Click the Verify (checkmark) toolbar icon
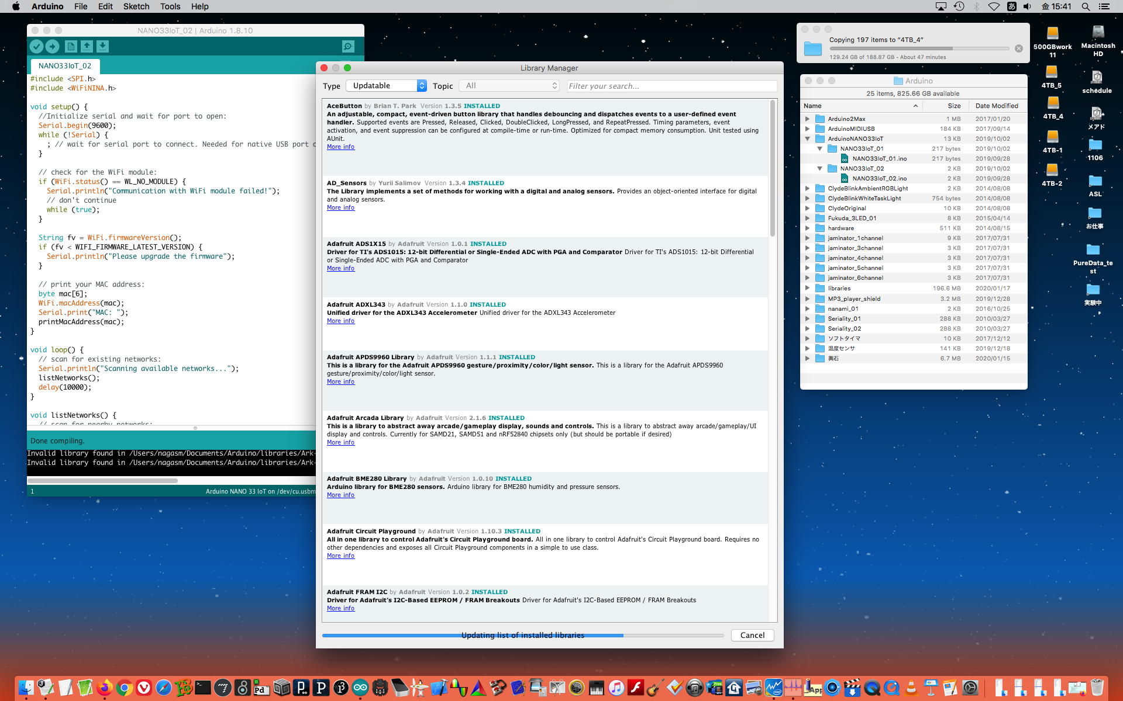The height and width of the screenshot is (701, 1123). click(x=36, y=47)
